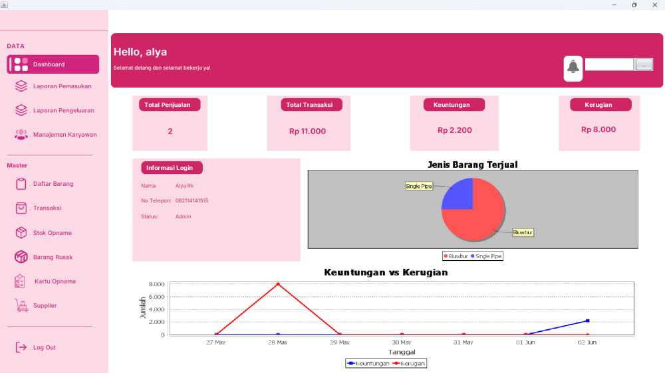This screenshot has width=665, height=373.
Task: Click the Laporan Pengeluaran layers icon
Action: [21, 110]
